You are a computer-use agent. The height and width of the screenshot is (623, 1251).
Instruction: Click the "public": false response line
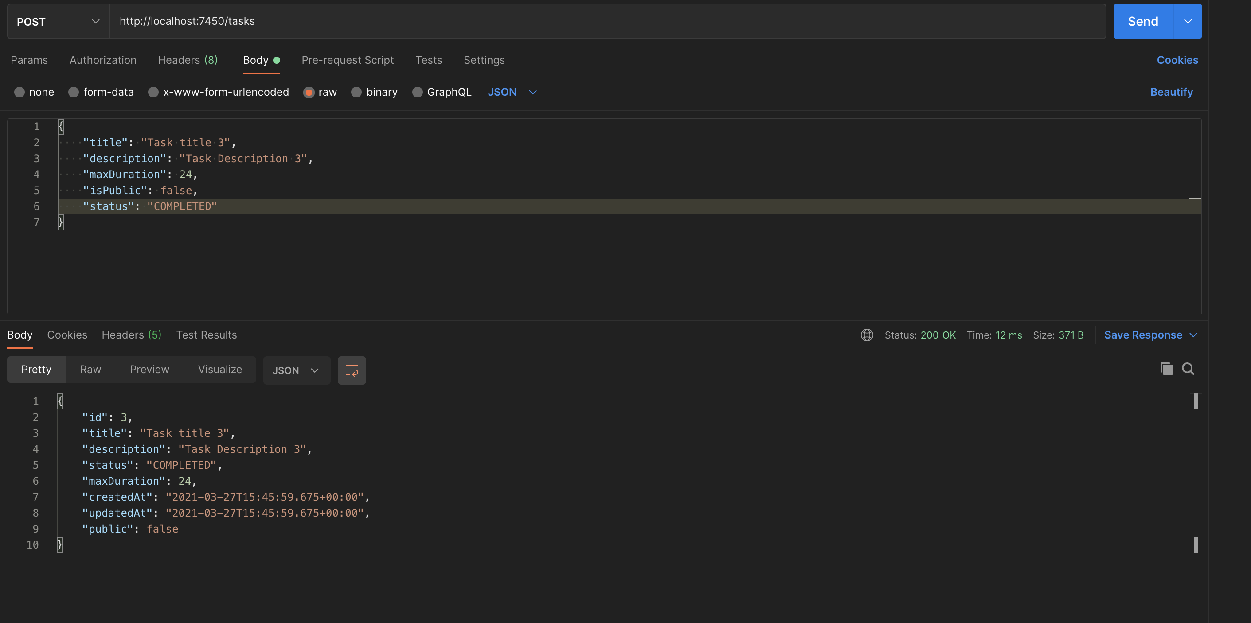coord(130,529)
